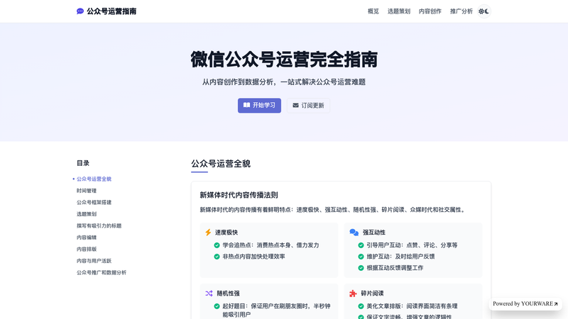Viewport: 568px width, 319px height.
Task: Open the Powered by YOURWARE badge
Action: (x=525, y=304)
